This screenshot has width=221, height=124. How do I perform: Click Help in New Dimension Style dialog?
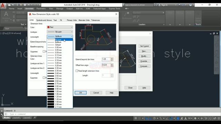112,93
